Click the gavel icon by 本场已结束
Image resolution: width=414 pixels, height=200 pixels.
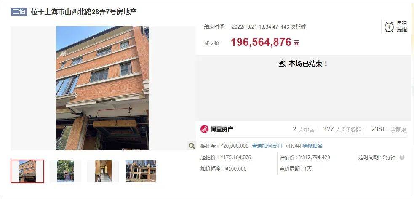282,64
